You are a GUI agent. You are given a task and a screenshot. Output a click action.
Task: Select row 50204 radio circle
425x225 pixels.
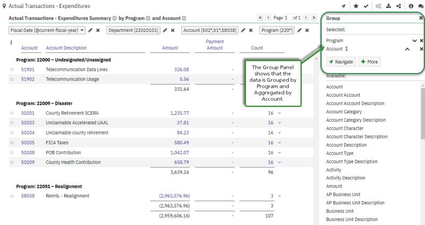pos(12,133)
